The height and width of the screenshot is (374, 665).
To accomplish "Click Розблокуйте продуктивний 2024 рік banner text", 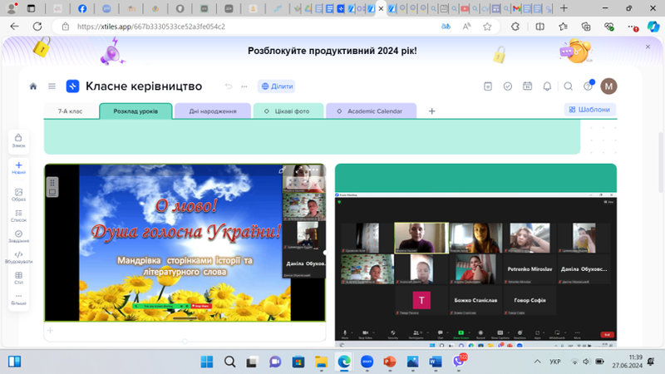I will (332, 51).
